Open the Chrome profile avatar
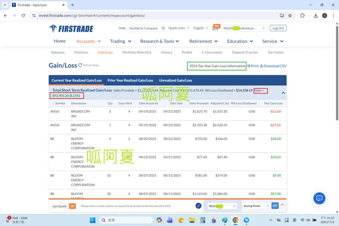The height and width of the screenshot is (226, 339). [x=324, y=16]
